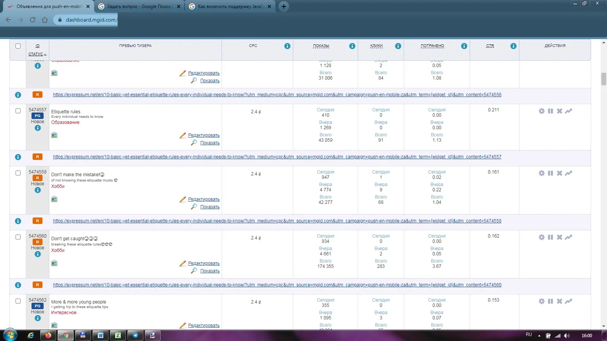Viewport: 607px width, 341px height.
Task: Click volume icon in system tray
Action: coord(567,336)
